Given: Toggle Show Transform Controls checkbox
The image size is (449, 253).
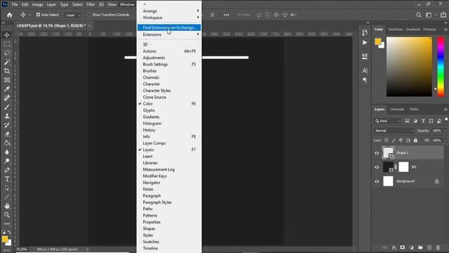Looking at the screenshot, I should (89, 15).
